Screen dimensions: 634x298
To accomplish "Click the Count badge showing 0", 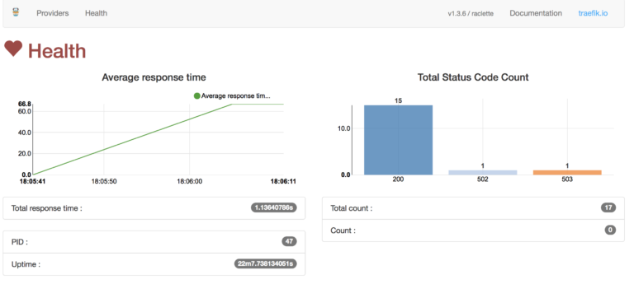I will [610, 230].
